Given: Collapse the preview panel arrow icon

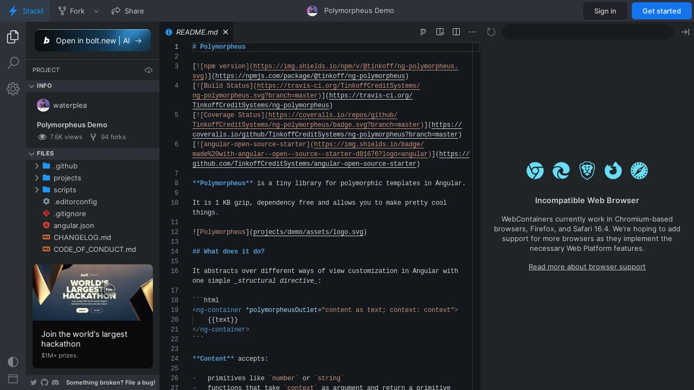Looking at the screenshot, I should [685, 32].
